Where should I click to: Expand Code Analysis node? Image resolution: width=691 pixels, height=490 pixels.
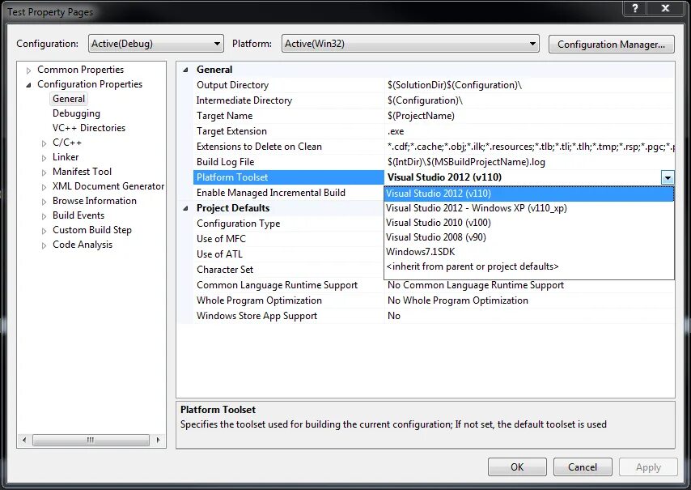pyautogui.click(x=44, y=245)
